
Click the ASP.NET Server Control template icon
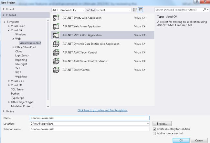click(56, 70)
